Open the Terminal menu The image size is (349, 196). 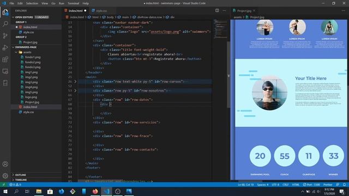pyautogui.click(x=73, y=3)
